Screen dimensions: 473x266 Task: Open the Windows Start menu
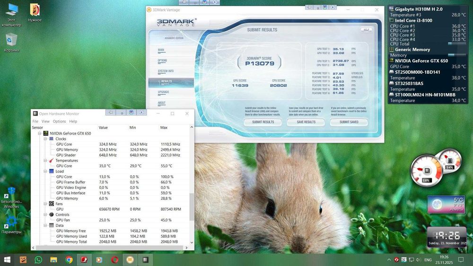pyautogui.click(x=7, y=260)
